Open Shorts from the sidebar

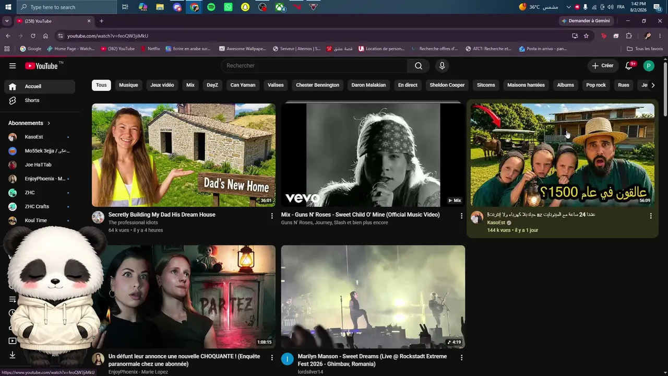pos(40,100)
